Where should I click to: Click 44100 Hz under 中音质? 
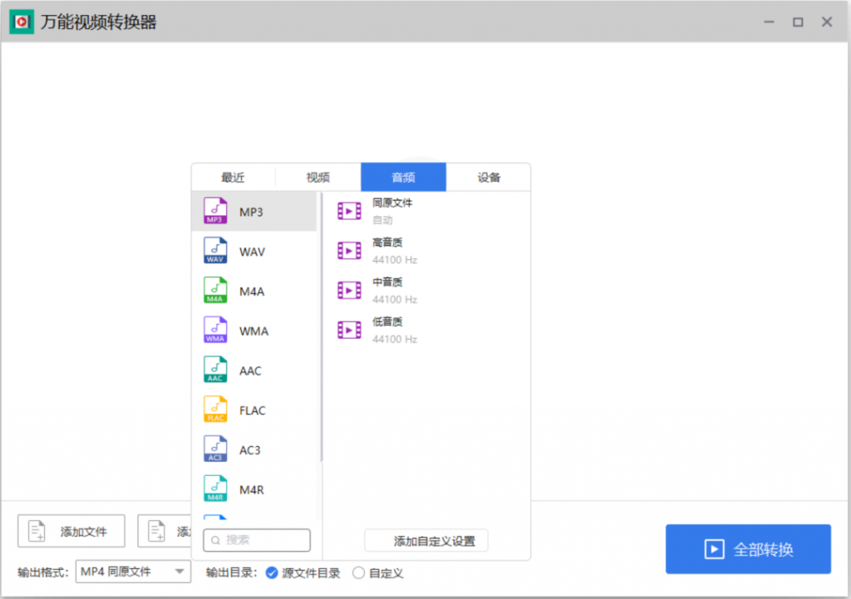pos(395,299)
